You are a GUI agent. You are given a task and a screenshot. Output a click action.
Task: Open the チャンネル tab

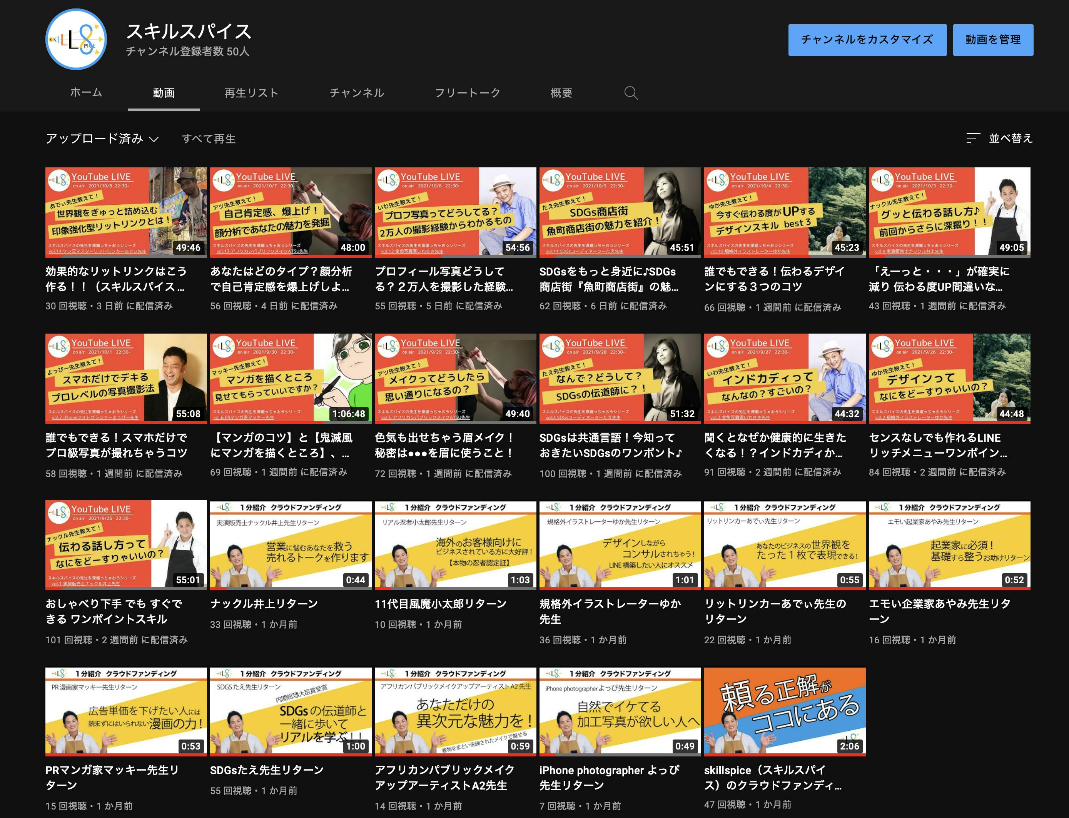point(356,92)
